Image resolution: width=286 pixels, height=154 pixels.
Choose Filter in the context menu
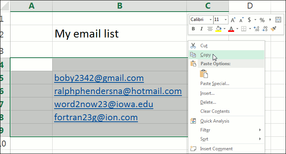coord(226,130)
